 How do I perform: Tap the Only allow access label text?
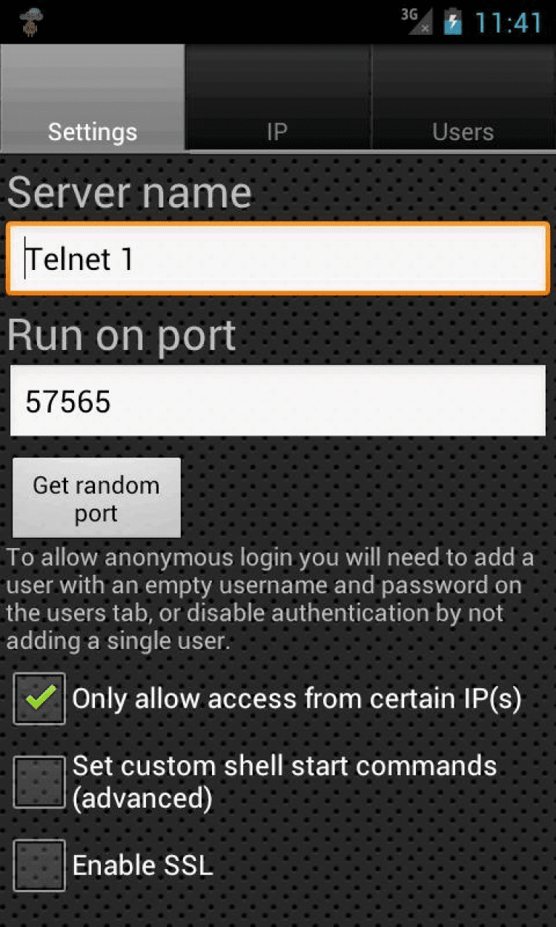click(x=297, y=699)
